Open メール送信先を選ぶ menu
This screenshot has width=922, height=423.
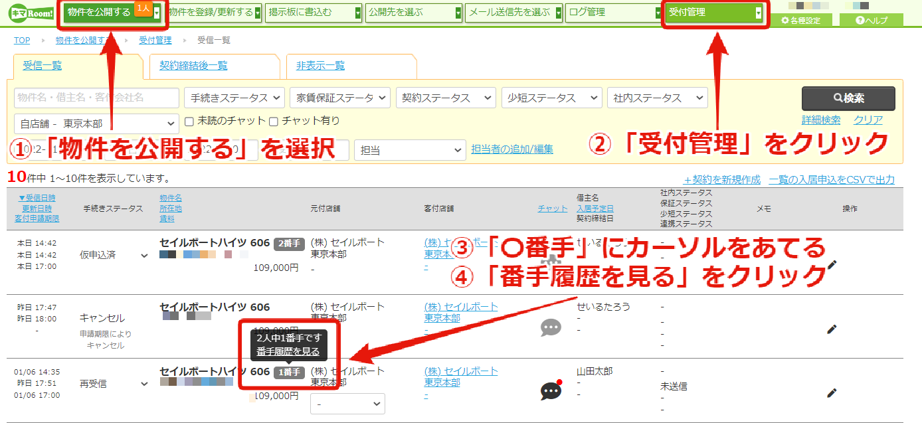(513, 12)
